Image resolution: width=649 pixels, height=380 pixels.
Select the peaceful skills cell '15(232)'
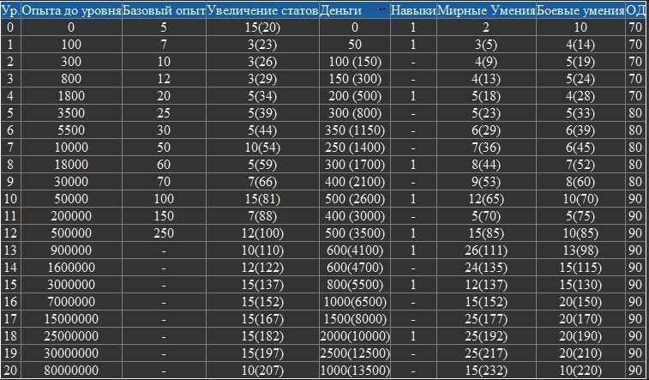(x=486, y=370)
